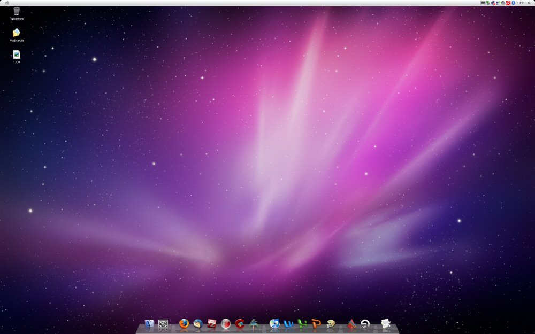This screenshot has width=535, height=334.
Task: Open Ableton Live from dock
Action: click(365, 324)
